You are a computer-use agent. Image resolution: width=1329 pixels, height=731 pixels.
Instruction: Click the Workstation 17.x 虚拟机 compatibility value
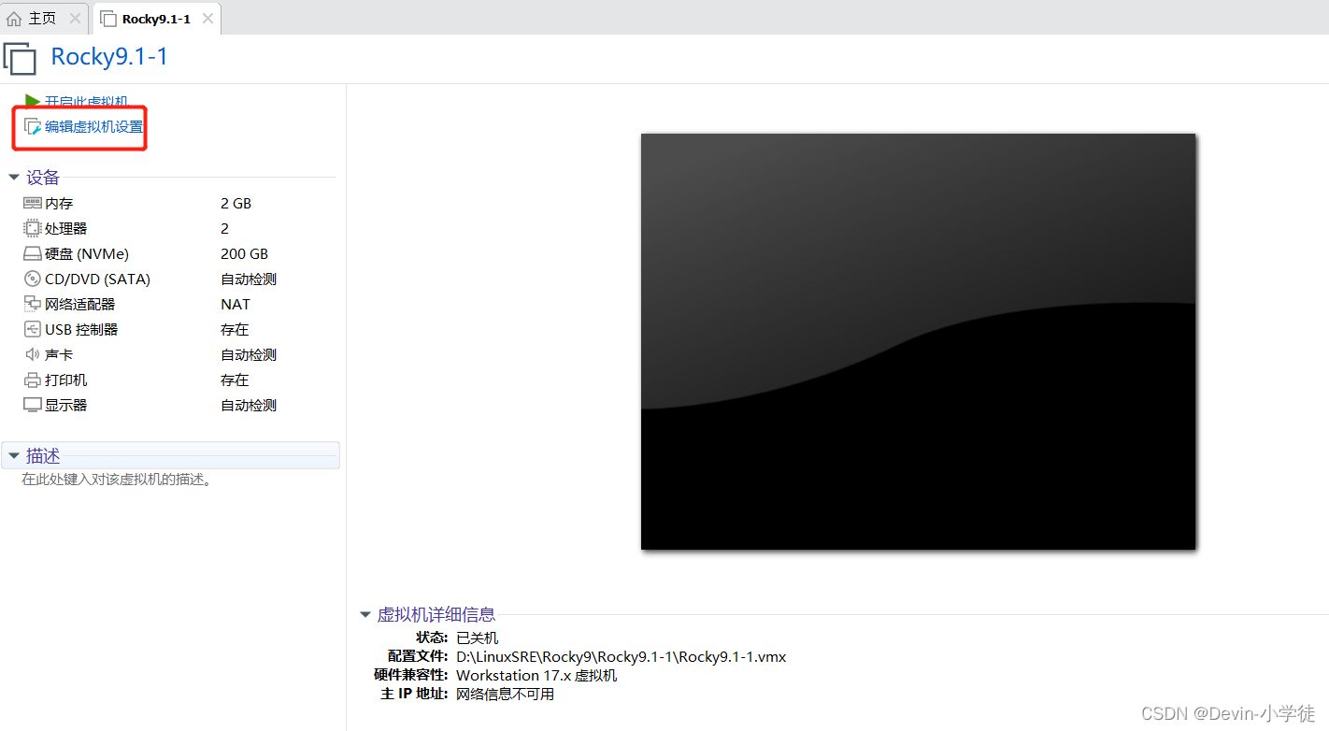pyautogui.click(x=536, y=675)
